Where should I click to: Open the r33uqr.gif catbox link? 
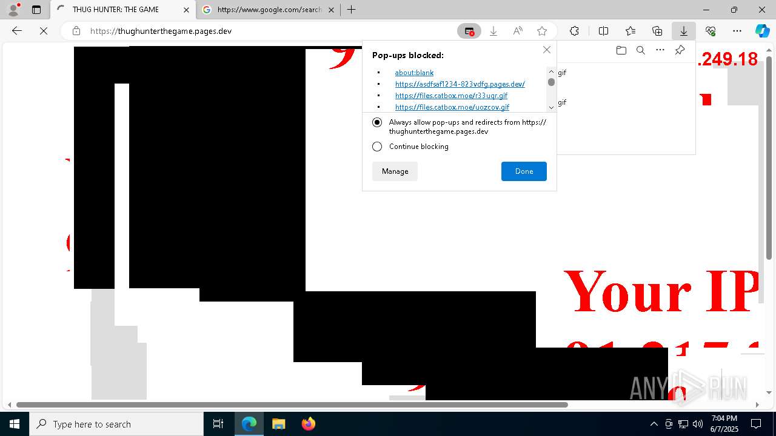452,96
